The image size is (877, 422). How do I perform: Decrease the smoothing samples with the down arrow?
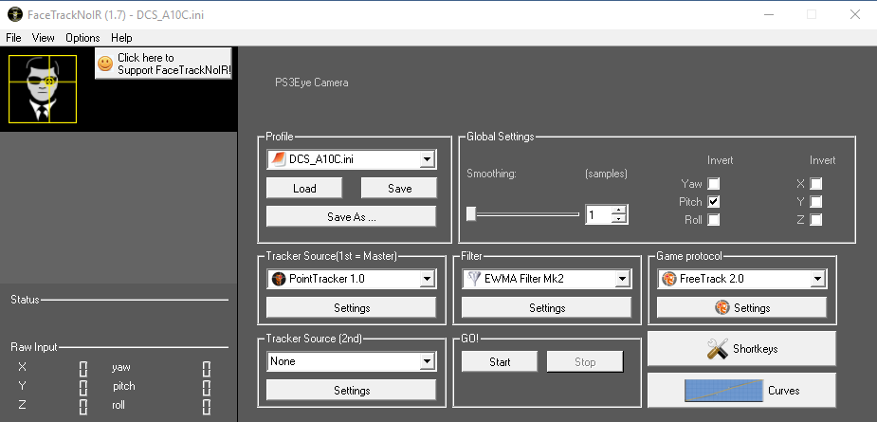coord(618,219)
